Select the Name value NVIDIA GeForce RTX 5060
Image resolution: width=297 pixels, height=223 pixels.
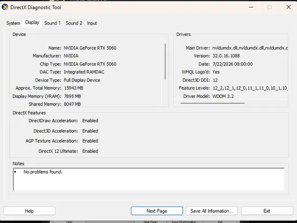click(x=90, y=48)
